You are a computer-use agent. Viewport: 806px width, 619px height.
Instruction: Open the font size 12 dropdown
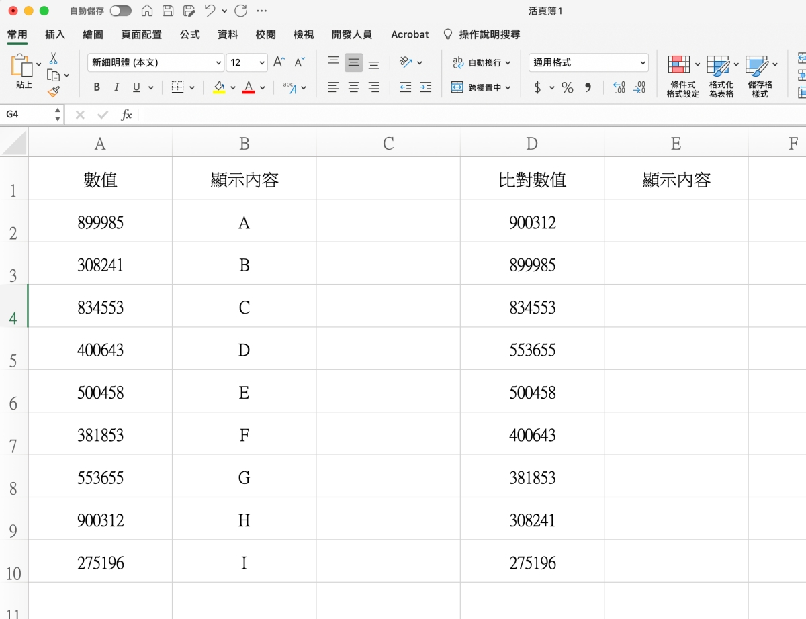pos(247,62)
